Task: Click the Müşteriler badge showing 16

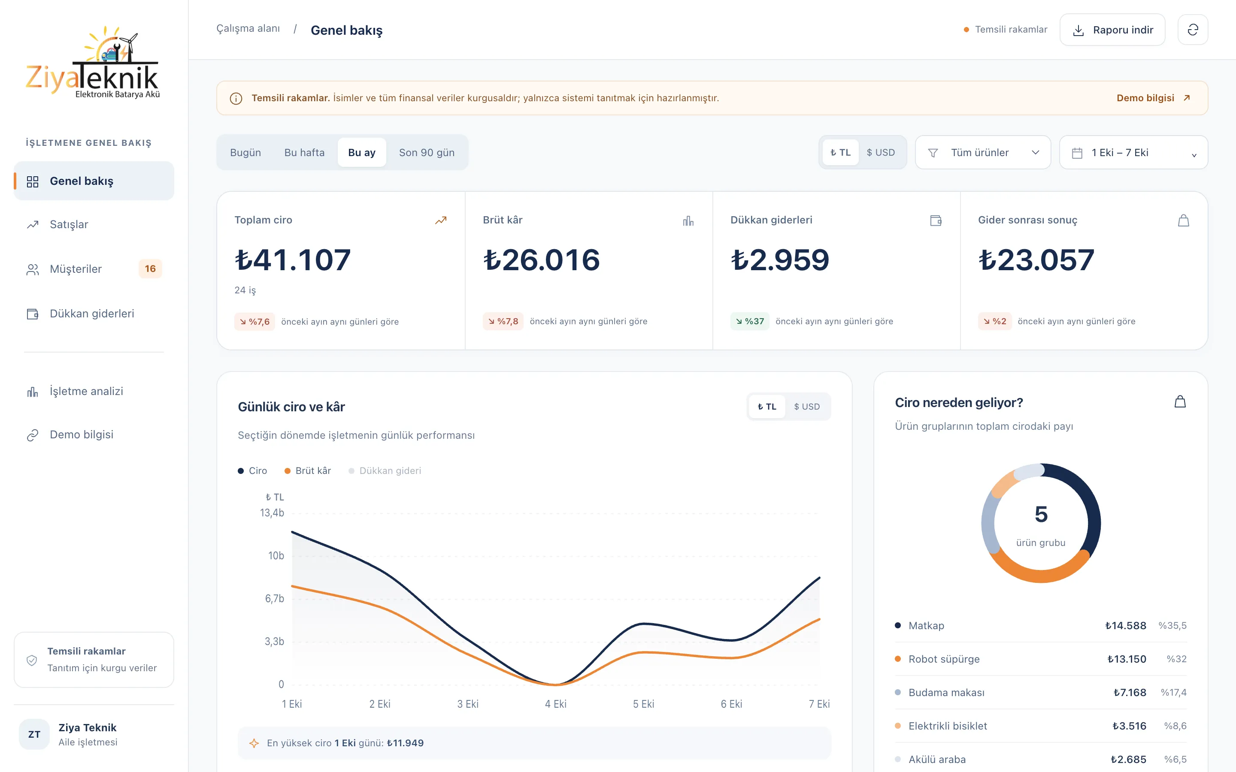Action: point(150,268)
